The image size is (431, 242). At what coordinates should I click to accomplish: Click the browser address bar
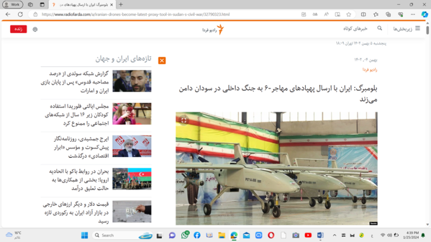point(168,15)
